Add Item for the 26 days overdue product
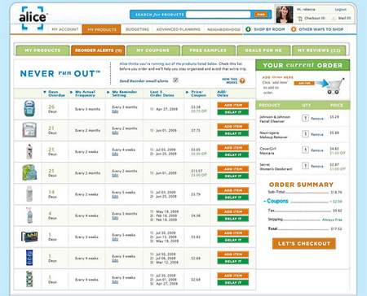The height and width of the screenshot is (296, 367). tap(233, 105)
